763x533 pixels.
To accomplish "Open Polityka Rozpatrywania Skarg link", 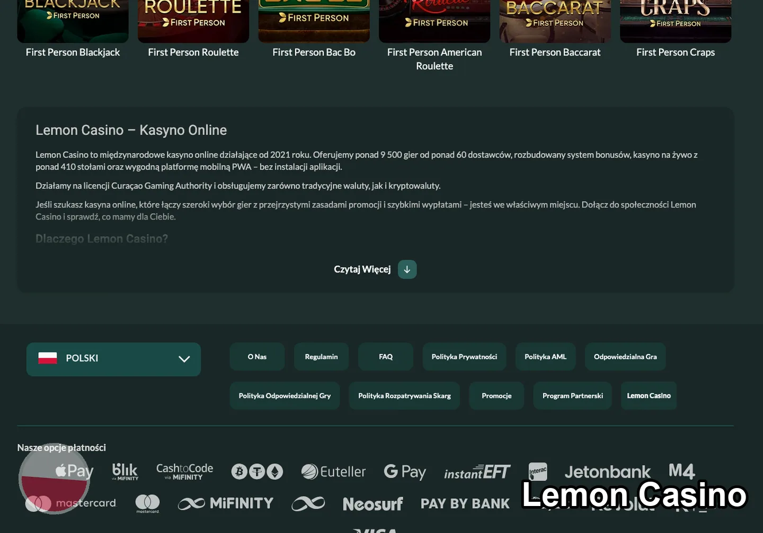I will pyautogui.click(x=404, y=396).
